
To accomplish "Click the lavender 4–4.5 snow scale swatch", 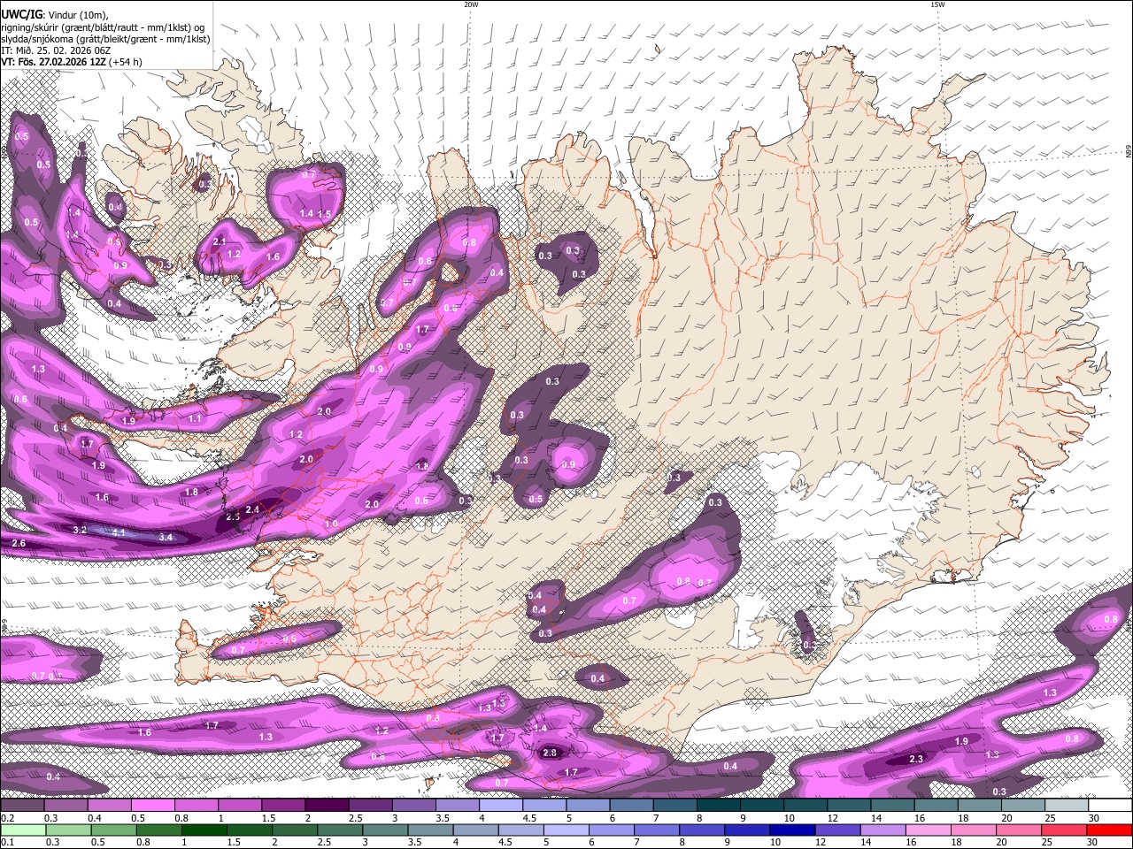I will pos(500,805).
